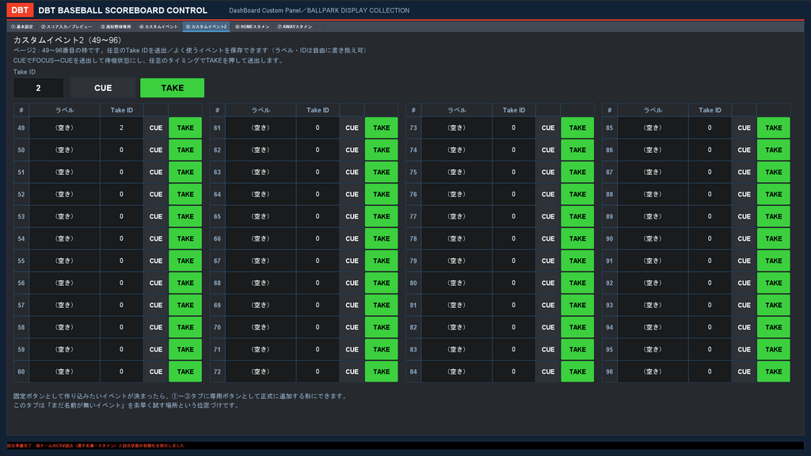The height and width of the screenshot is (456, 811).
Task: Click CUE for row 71
Action: pos(352,349)
